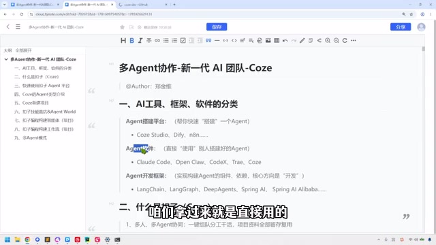Image resolution: width=436 pixels, height=245 pixels.
Task: Apply strikethrough formatting
Action: [x=149, y=41]
